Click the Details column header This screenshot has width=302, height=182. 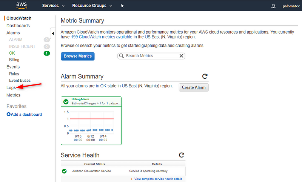(157, 164)
